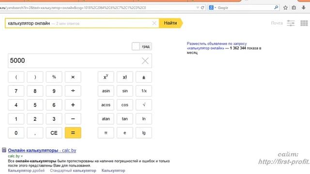The image size is (310, 174).
Task: Click the close parenthesis button
Action: [35, 77]
